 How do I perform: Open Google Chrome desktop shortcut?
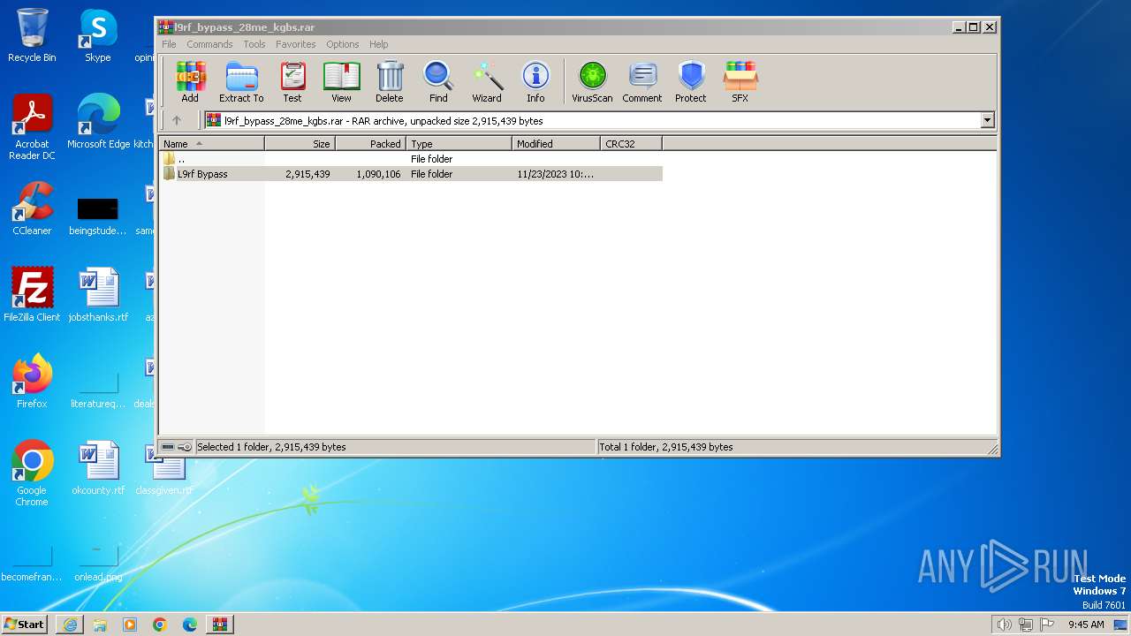point(32,473)
